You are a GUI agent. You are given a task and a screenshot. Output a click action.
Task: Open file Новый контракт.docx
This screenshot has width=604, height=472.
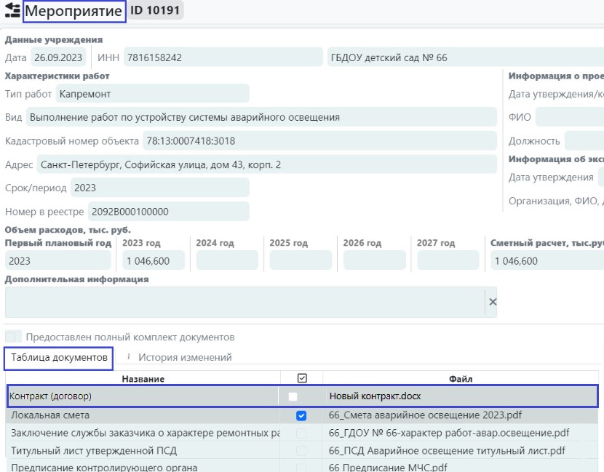pos(375,396)
